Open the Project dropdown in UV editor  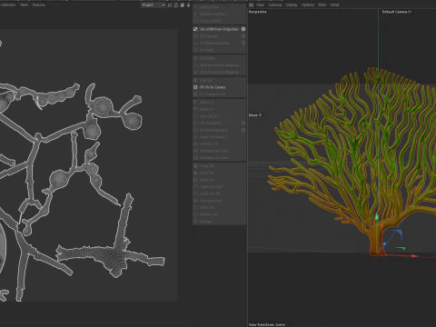point(154,5)
